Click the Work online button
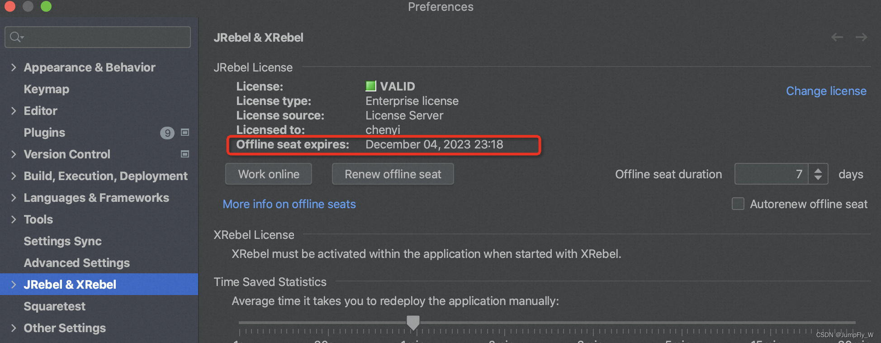 click(269, 174)
